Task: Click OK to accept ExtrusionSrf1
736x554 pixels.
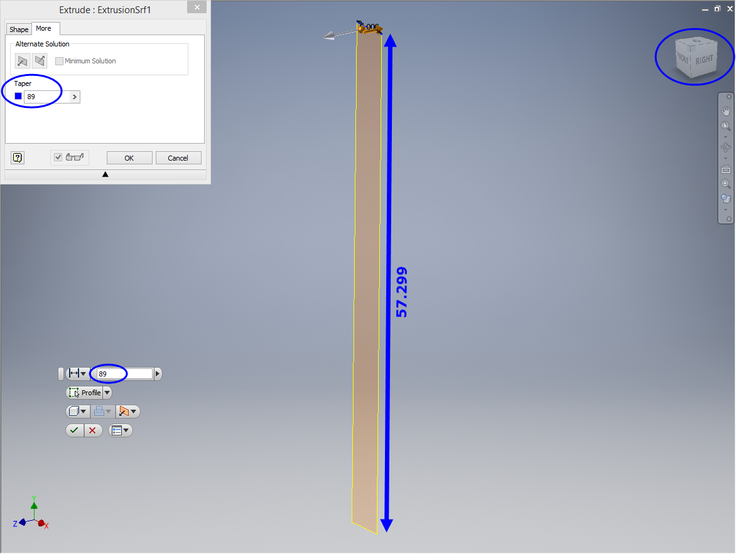Action: pos(129,157)
